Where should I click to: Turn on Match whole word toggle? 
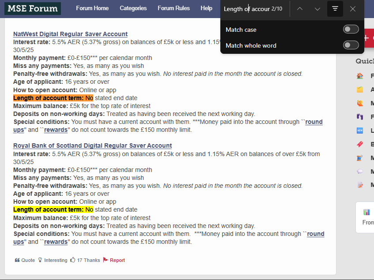pos(351,45)
